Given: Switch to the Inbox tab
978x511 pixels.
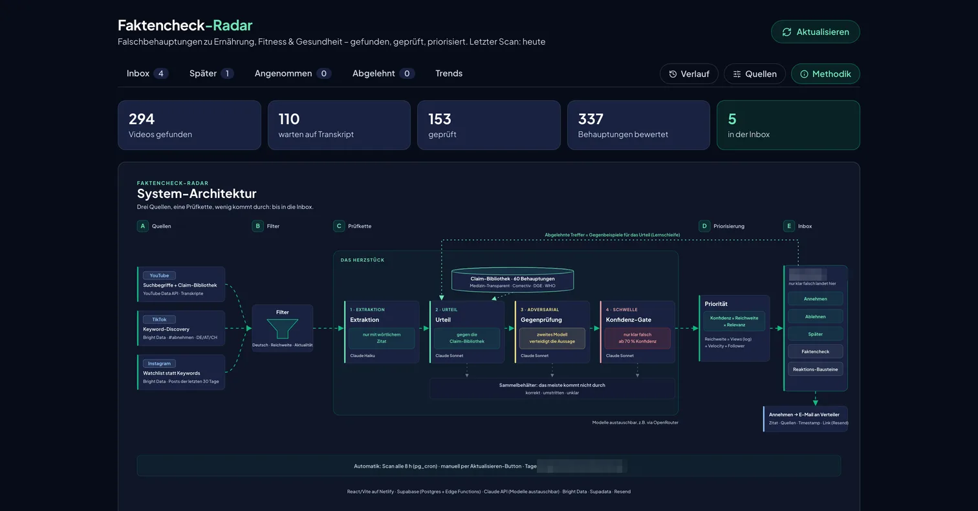Looking at the screenshot, I should point(147,73).
